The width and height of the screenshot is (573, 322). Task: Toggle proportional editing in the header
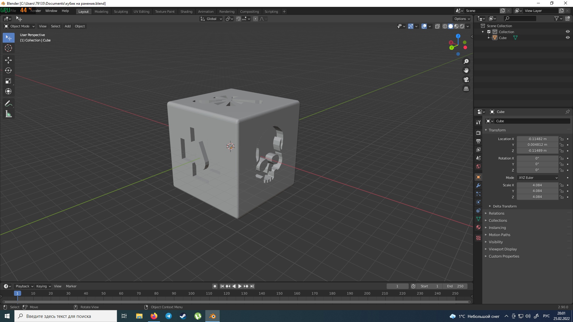tap(255, 19)
